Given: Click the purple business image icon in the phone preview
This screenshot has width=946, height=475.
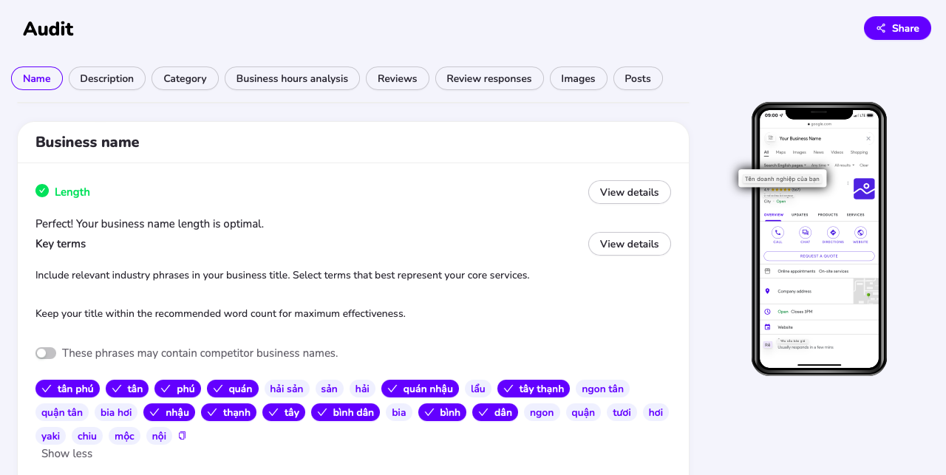Looking at the screenshot, I should coord(864,188).
